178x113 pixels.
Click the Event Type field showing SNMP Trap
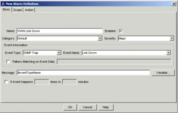coord(42,53)
